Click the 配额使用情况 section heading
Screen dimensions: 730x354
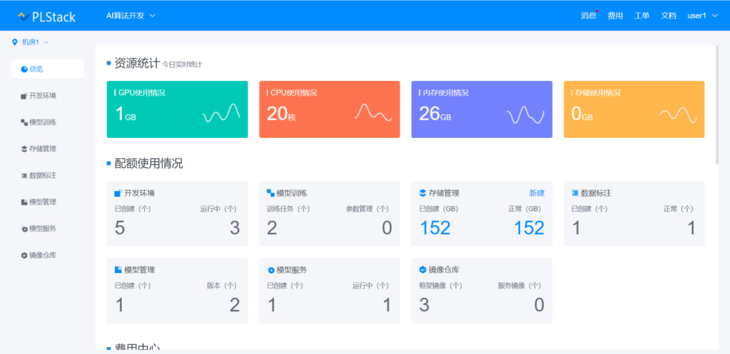(149, 163)
